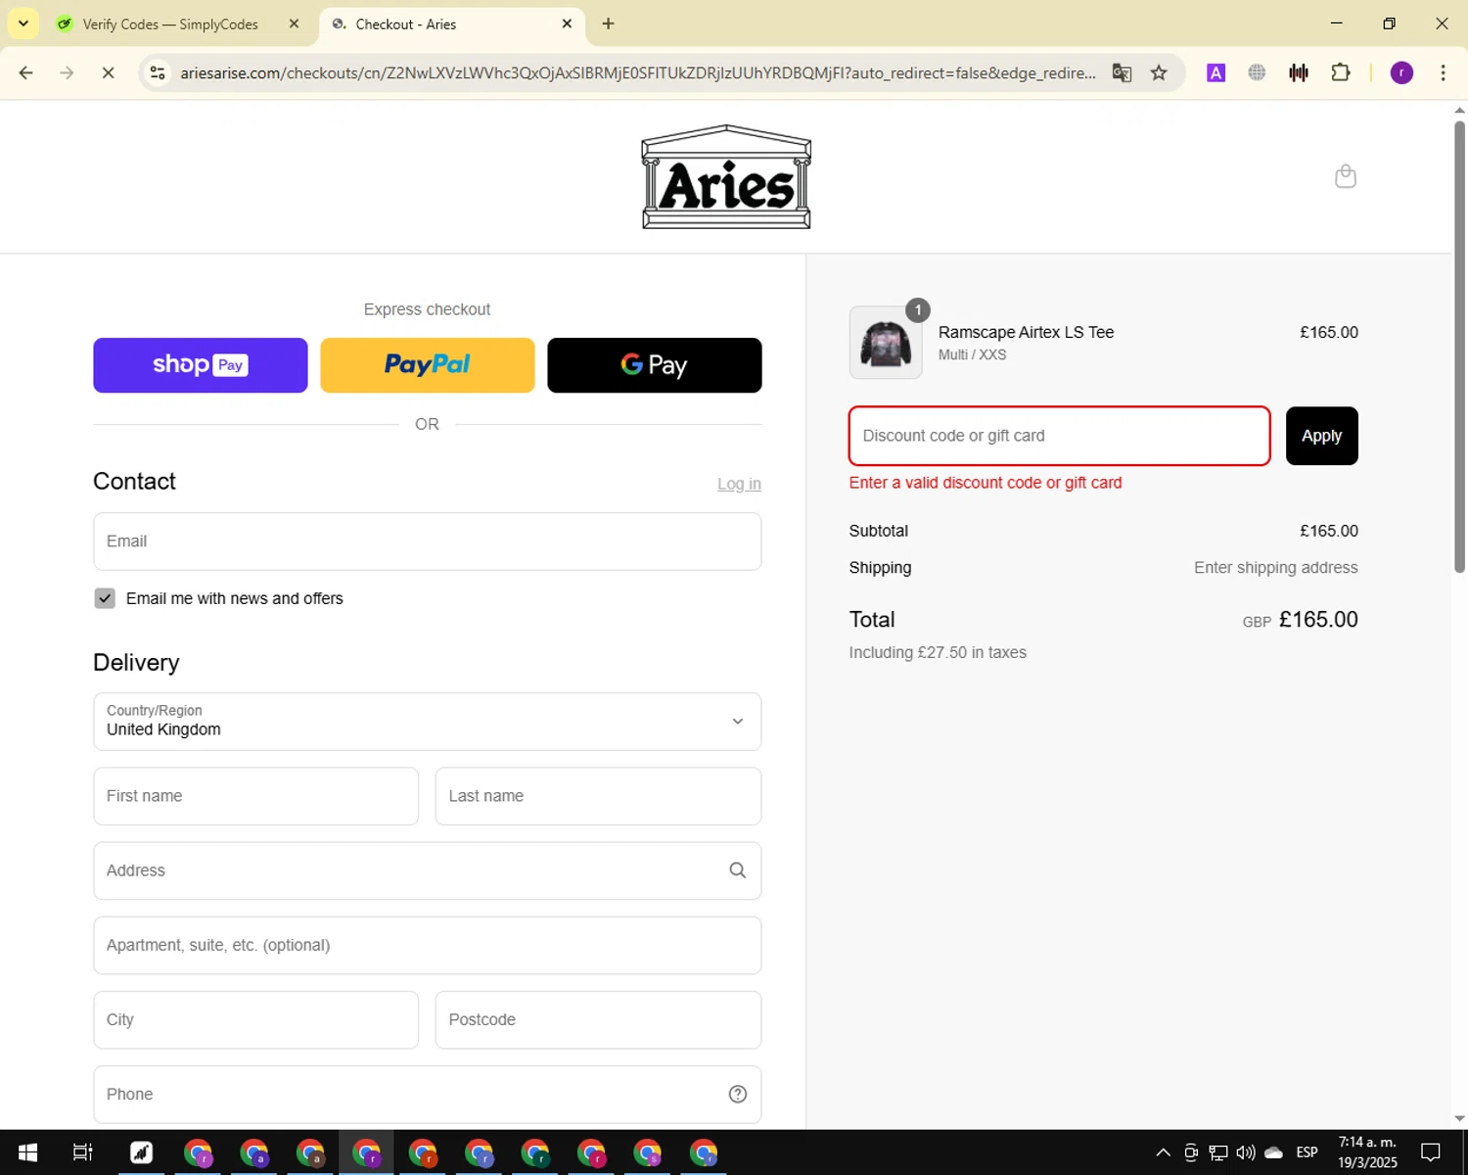This screenshot has height=1175, width=1468.
Task: Open the tab search dropdown arrow
Action: pyautogui.click(x=23, y=23)
